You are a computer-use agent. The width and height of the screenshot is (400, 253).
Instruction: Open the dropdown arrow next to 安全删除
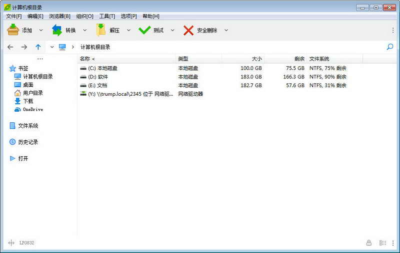tap(226, 30)
